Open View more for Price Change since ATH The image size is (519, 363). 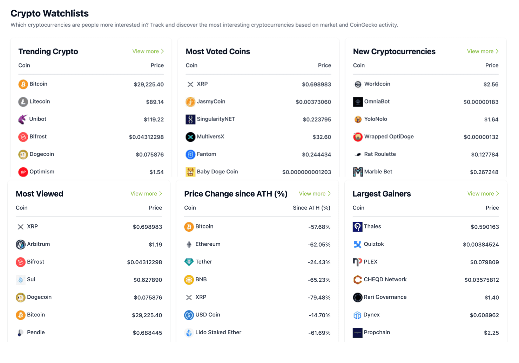[315, 194]
